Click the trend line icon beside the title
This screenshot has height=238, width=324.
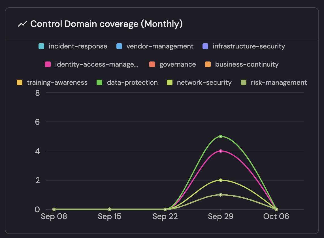(22, 24)
